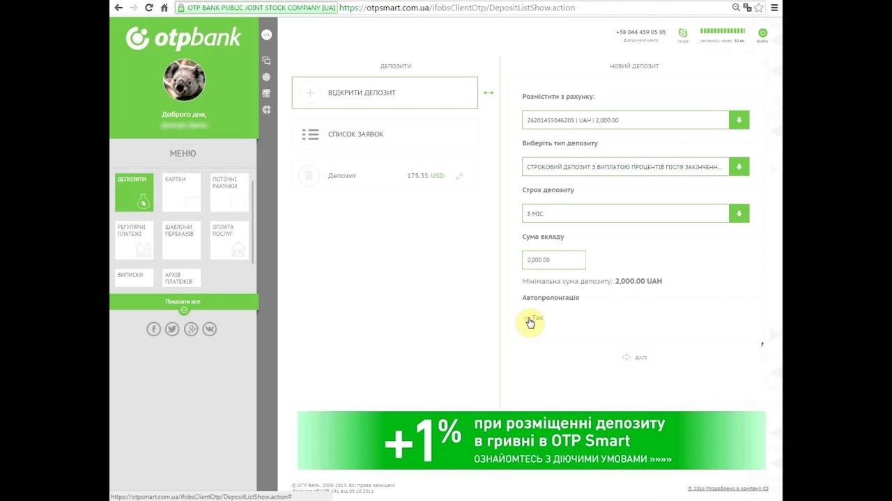Reload the page with the refresh icon
The height and width of the screenshot is (501, 892).
point(148,8)
